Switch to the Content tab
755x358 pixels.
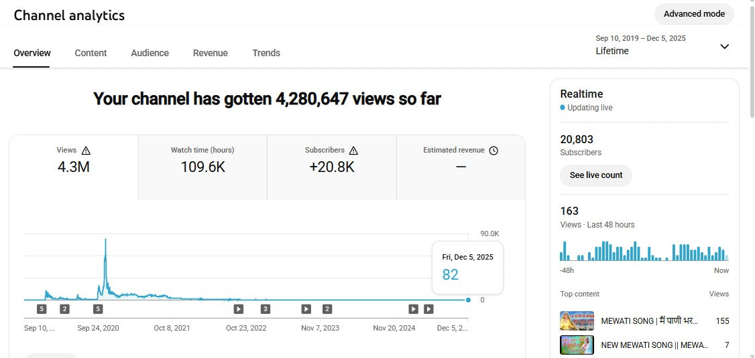pos(91,53)
